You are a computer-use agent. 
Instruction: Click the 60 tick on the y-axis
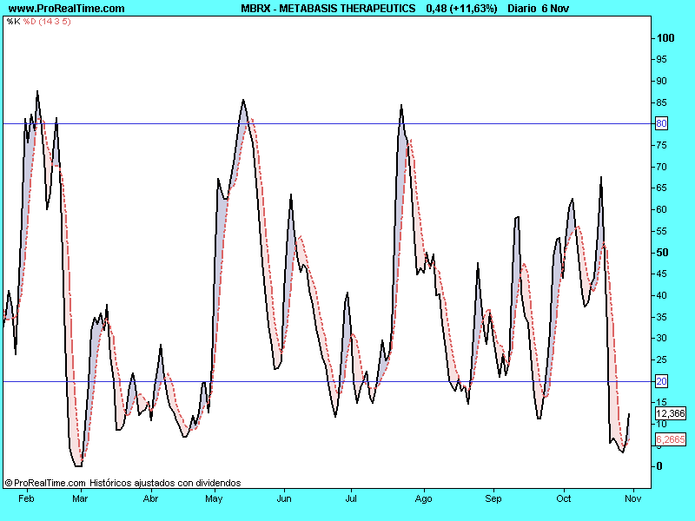click(x=661, y=209)
